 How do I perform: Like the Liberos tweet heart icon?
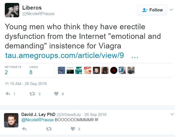click(x=56, y=94)
